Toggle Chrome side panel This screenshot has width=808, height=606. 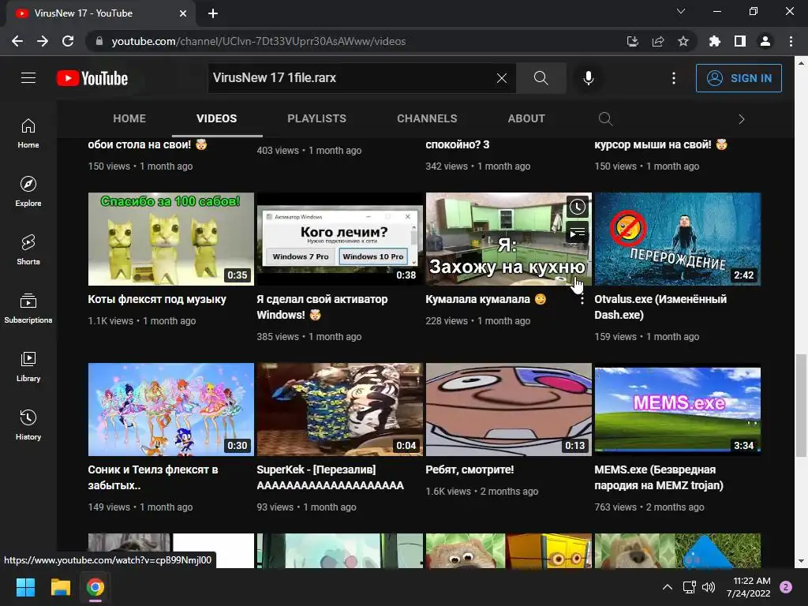(739, 41)
